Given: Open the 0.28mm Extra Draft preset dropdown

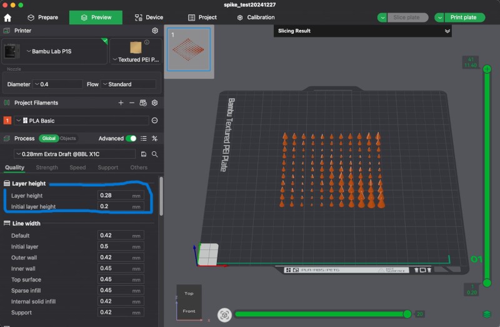Looking at the screenshot, I should click(74, 154).
